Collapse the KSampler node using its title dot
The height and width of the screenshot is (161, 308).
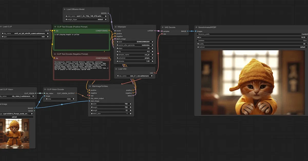click(116, 27)
